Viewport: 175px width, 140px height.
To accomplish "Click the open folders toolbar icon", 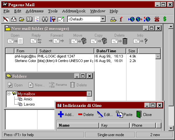I will click(x=22, y=19).
